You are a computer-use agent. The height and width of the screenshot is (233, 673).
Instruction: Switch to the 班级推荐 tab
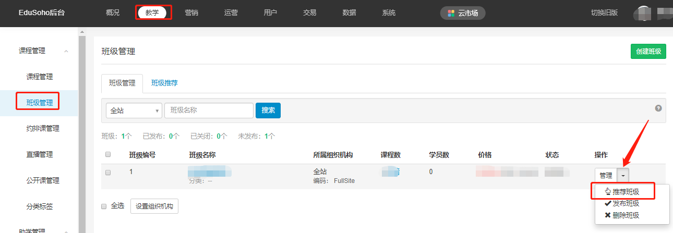click(x=164, y=83)
